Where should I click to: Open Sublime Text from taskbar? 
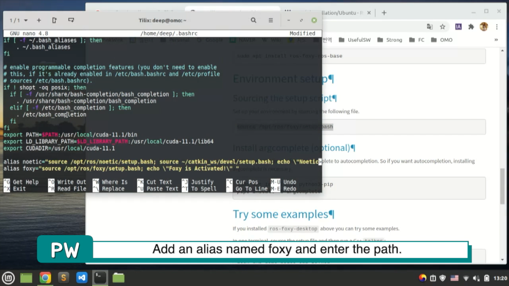[x=63, y=278]
